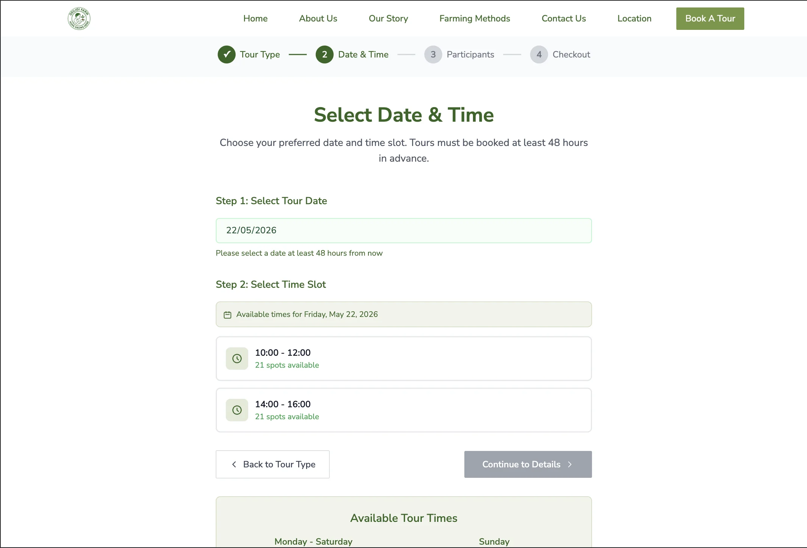Screen dimensions: 807x548
Task: Open Our Story in navigation
Action: 388,19
